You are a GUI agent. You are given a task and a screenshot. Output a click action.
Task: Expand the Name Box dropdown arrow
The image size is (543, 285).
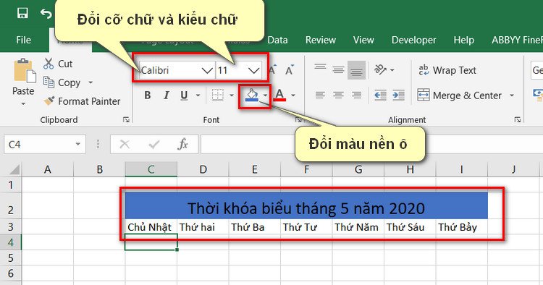tap(78, 144)
